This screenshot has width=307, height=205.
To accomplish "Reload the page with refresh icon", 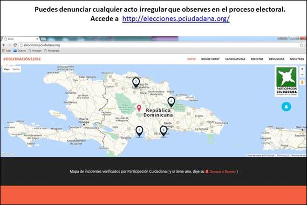I will [x=15, y=45].
